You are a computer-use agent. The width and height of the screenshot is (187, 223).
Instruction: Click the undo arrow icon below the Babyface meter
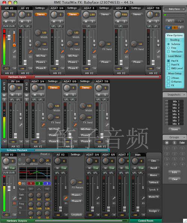pyautogui.click(x=170, y=21)
